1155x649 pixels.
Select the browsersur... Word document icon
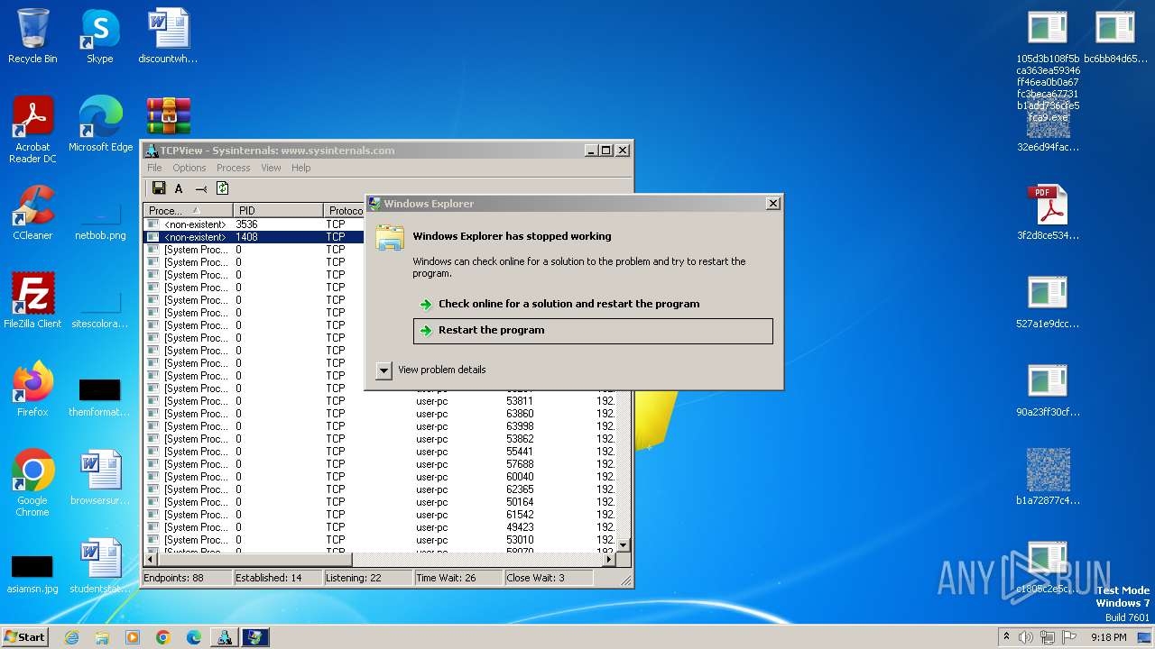(100, 478)
